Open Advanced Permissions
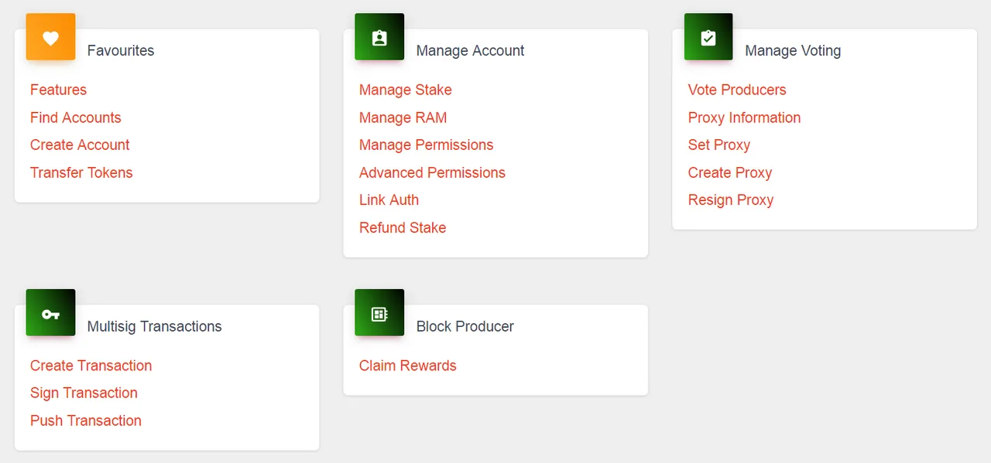991x463 pixels. pyautogui.click(x=432, y=172)
